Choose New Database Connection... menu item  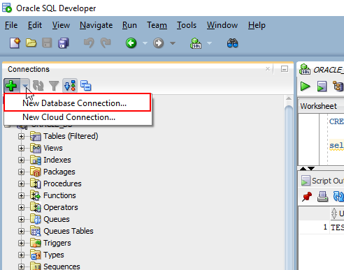(78, 103)
